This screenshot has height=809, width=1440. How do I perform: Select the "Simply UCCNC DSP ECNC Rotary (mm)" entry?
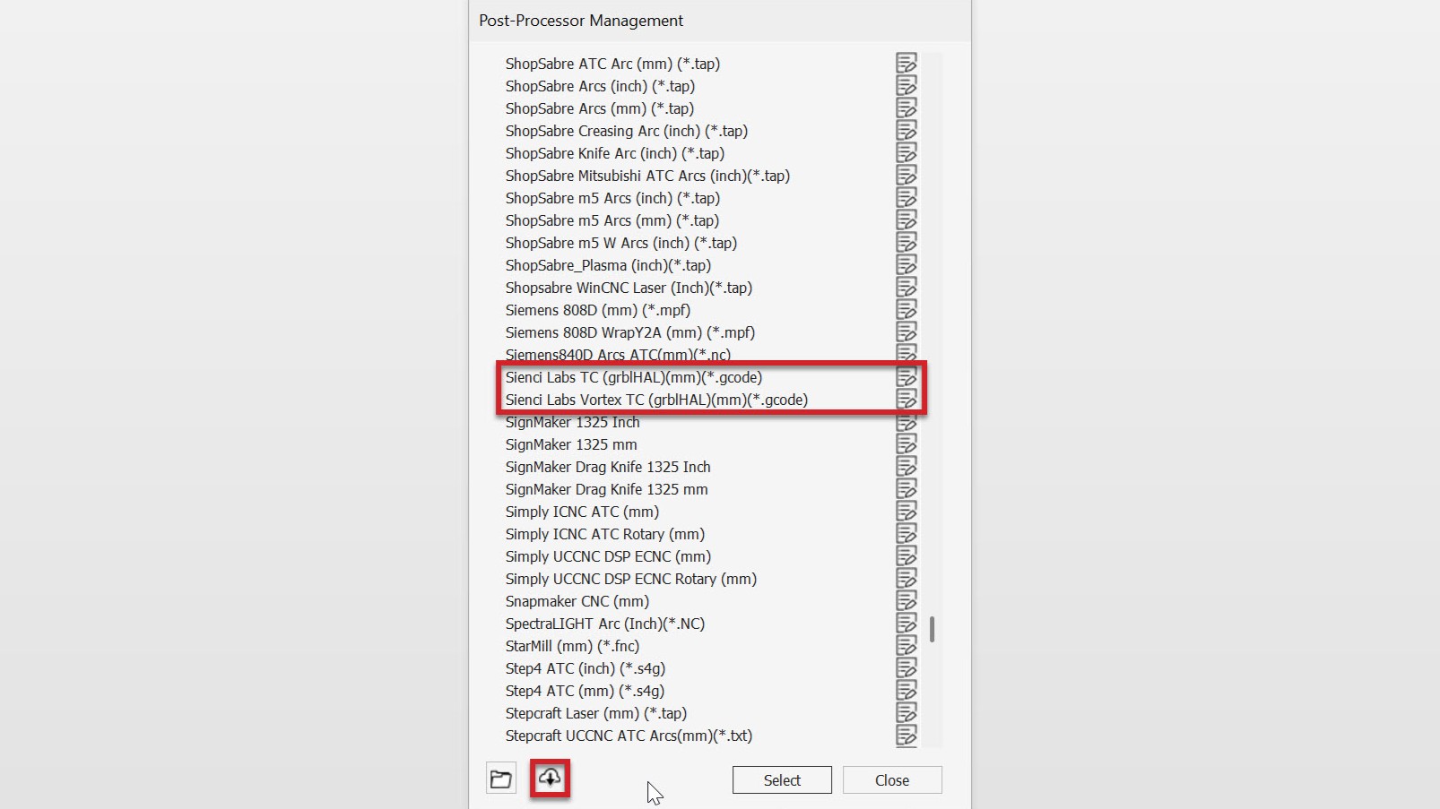tap(631, 579)
